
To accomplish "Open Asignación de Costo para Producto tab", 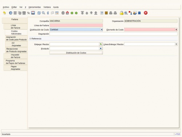I will (x=16, y=38).
